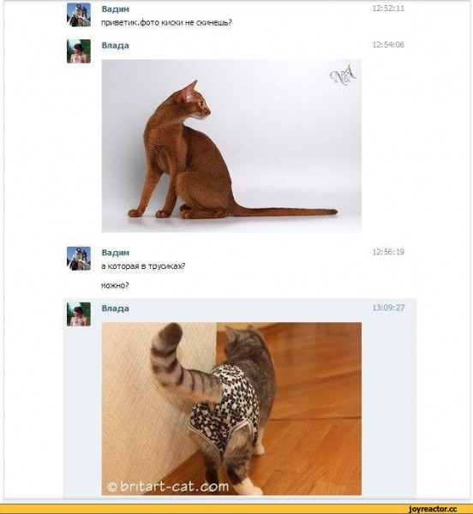Open Влада's avatar next to the 12:54:06 message
The height and width of the screenshot is (514, 473).
[x=79, y=51]
